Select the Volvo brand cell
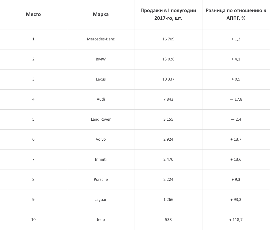Viewport: 270px width, 230px height. pos(101,139)
